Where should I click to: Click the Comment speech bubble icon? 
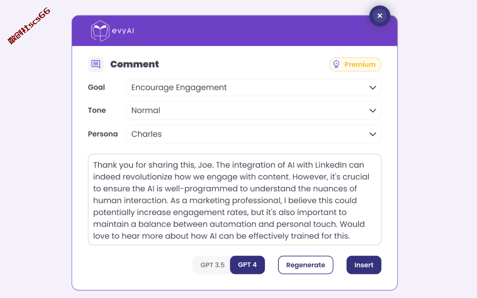coord(96,64)
